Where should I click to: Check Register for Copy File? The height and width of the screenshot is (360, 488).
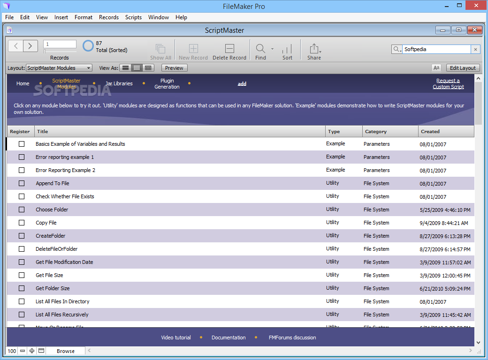[22, 223]
